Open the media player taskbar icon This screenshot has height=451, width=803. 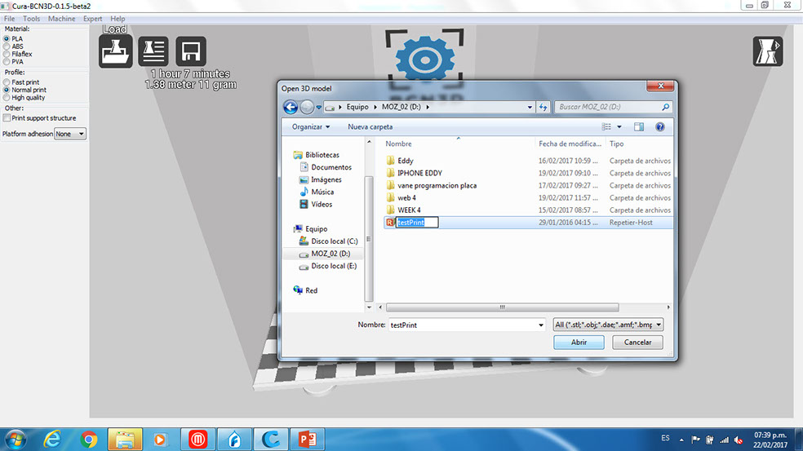(160, 440)
